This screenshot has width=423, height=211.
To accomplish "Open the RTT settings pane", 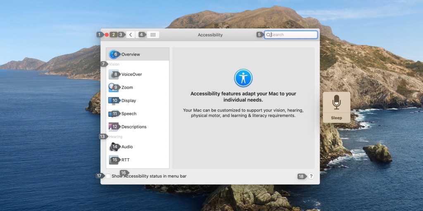I will [125, 160].
